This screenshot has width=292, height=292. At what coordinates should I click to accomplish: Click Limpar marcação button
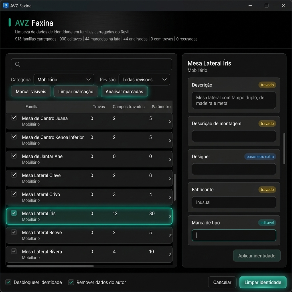pos(76,92)
